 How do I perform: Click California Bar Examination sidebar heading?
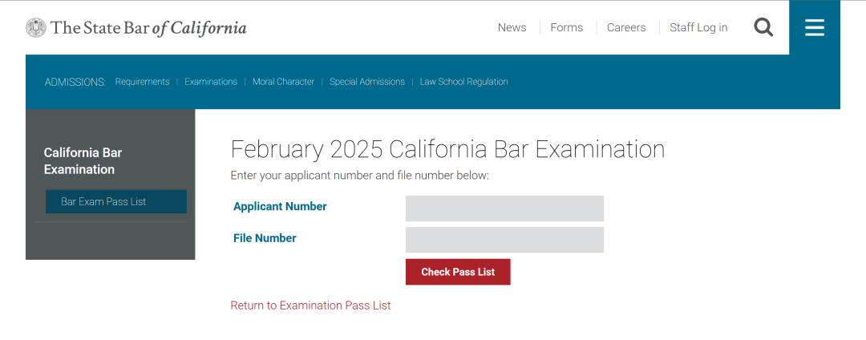[83, 160]
